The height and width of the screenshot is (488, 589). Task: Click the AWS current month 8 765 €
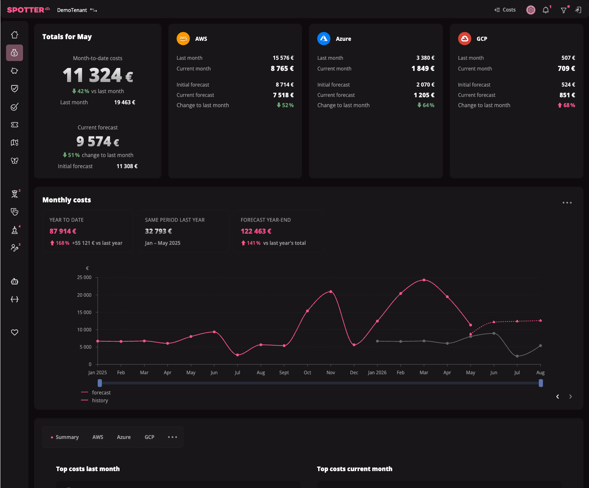[282, 68]
